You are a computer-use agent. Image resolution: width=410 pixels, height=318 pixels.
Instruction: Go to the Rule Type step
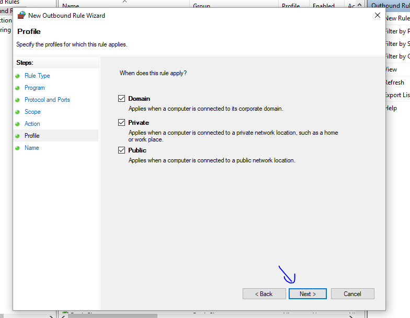pos(37,76)
